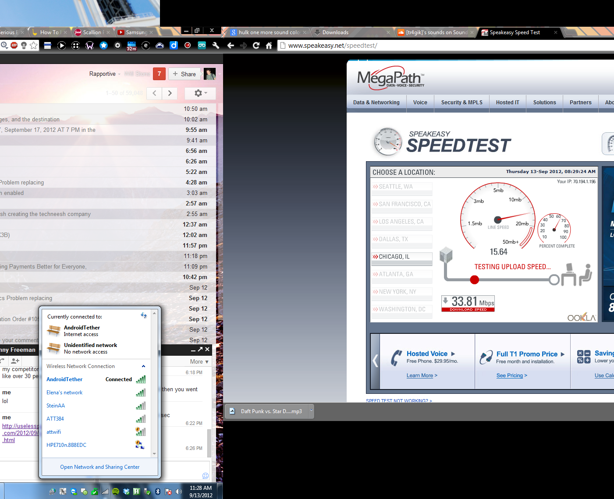Select the Chicago, IL test location
614x499 pixels.
[401, 257]
